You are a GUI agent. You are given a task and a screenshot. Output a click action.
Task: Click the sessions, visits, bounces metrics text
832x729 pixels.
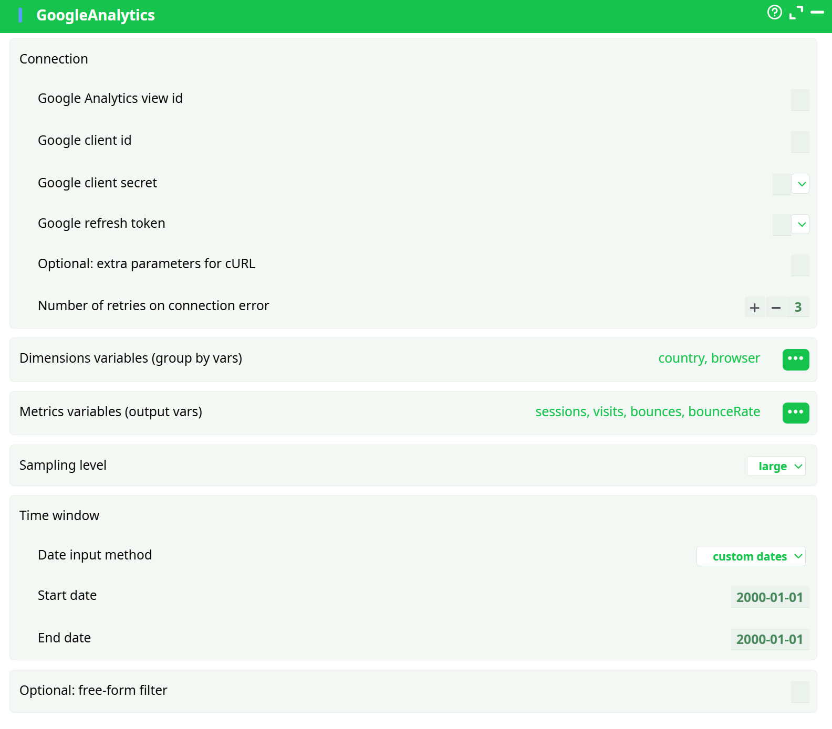647,412
